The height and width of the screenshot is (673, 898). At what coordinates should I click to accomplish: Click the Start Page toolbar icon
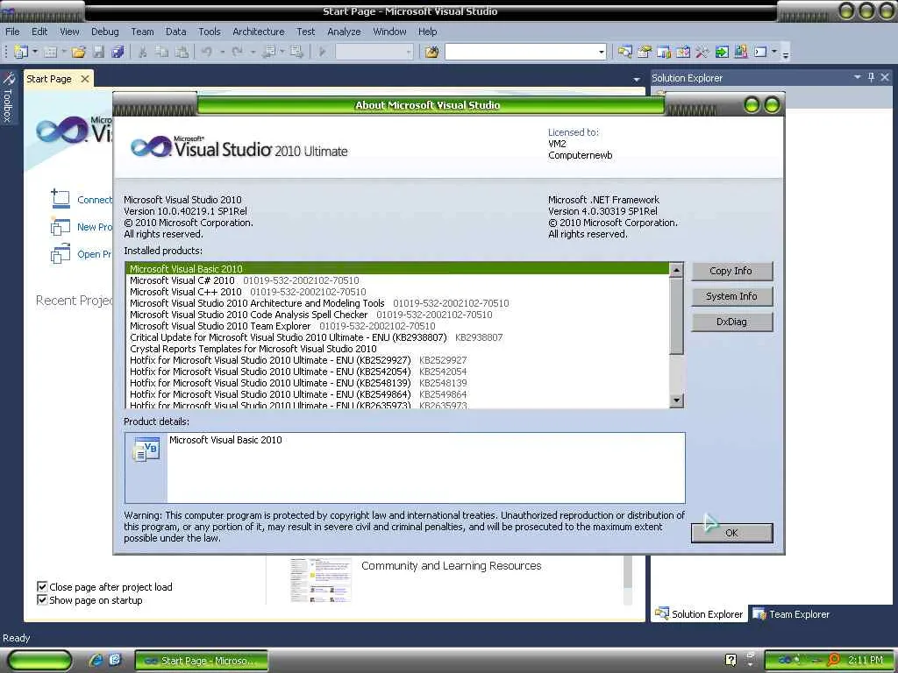click(x=722, y=52)
